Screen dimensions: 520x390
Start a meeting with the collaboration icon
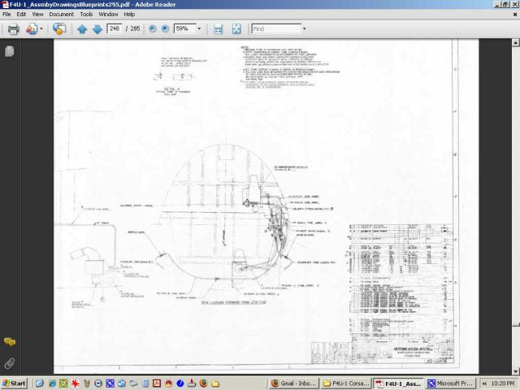59,29
